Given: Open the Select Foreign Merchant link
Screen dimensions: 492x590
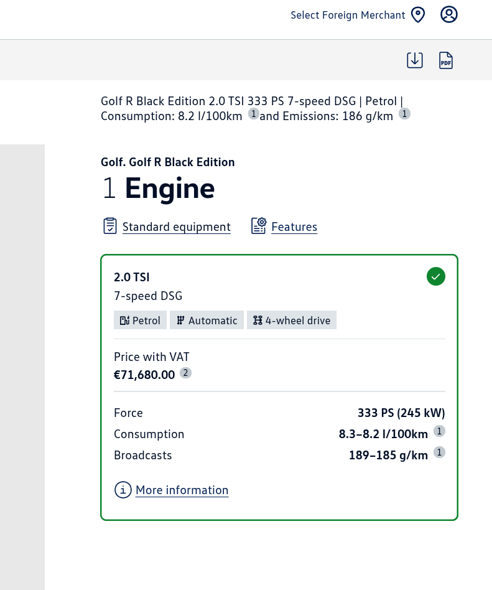Looking at the screenshot, I should coord(348,15).
